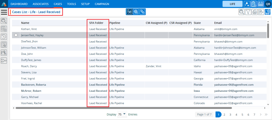Open the hamburger menu icon

[x=4, y=12]
